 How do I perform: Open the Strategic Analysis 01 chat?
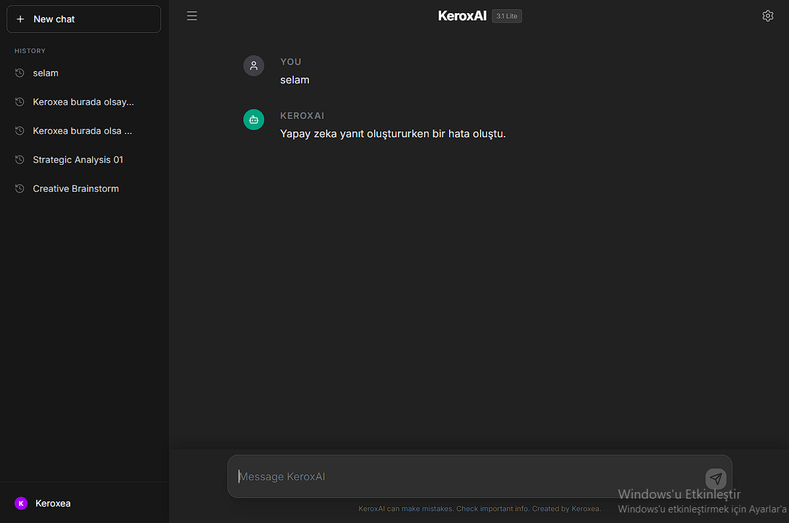[x=84, y=160]
